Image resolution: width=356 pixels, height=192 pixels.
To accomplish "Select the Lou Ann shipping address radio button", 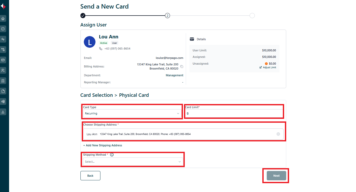I will click(278, 134).
